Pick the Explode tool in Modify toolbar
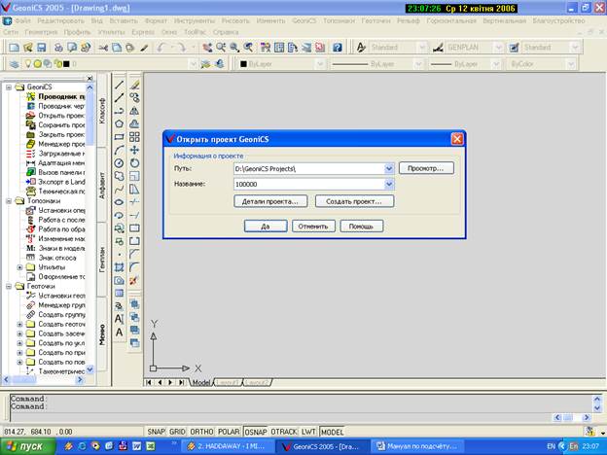This screenshot has width=607, height=455. pyautogui.click(x=134, y=281)
